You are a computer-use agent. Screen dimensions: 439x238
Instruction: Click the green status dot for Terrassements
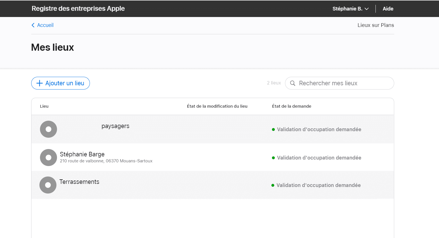(273, 185)
